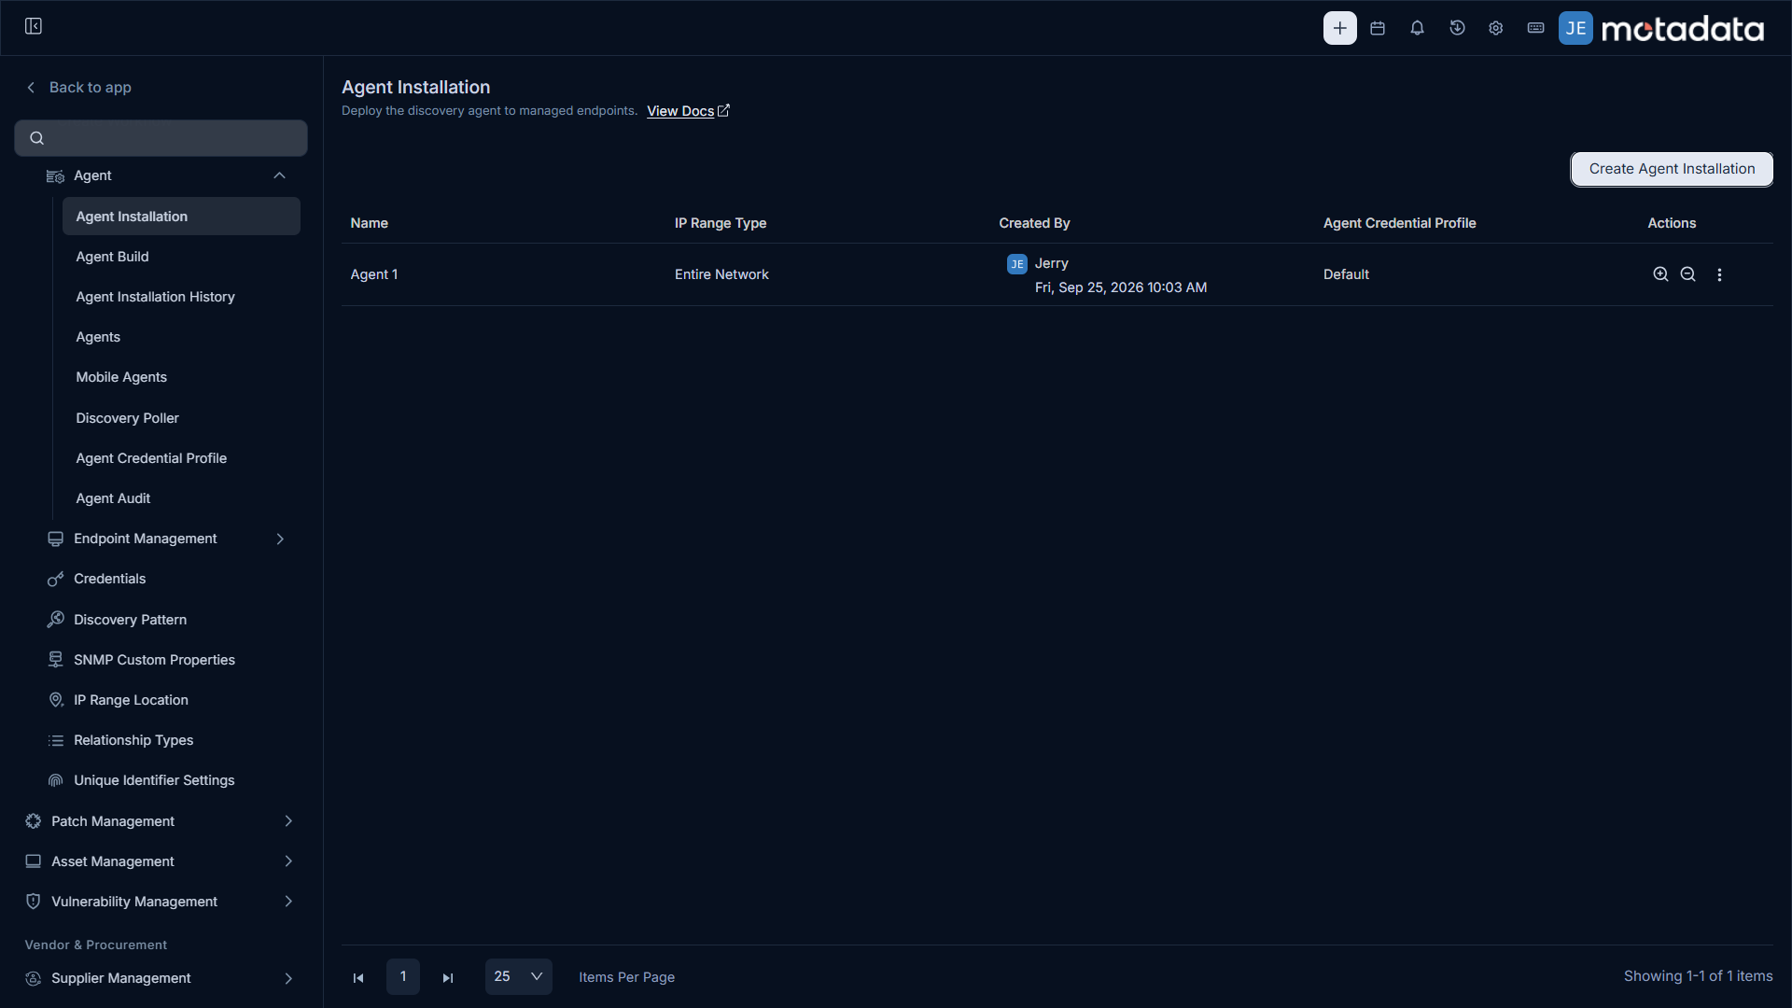1792x1008 pixels.
Task: Click the Credentials key icon in the sidebar
Action: (56, 579)
